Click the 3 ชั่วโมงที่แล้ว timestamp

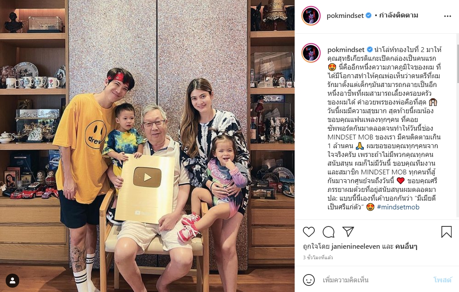318,258
